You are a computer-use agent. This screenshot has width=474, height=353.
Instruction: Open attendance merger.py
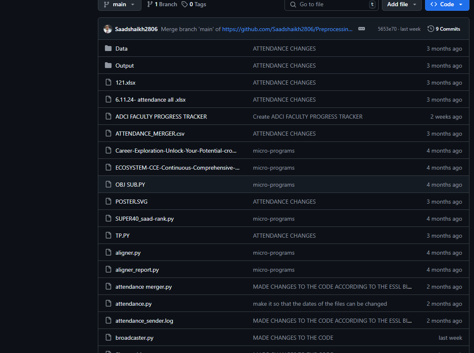pyautogui.click(x=143, y=287)
